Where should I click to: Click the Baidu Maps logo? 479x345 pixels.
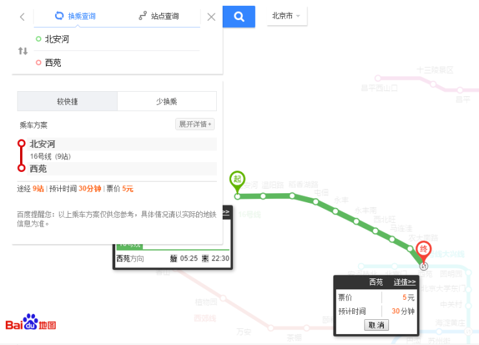pos(30,323)
